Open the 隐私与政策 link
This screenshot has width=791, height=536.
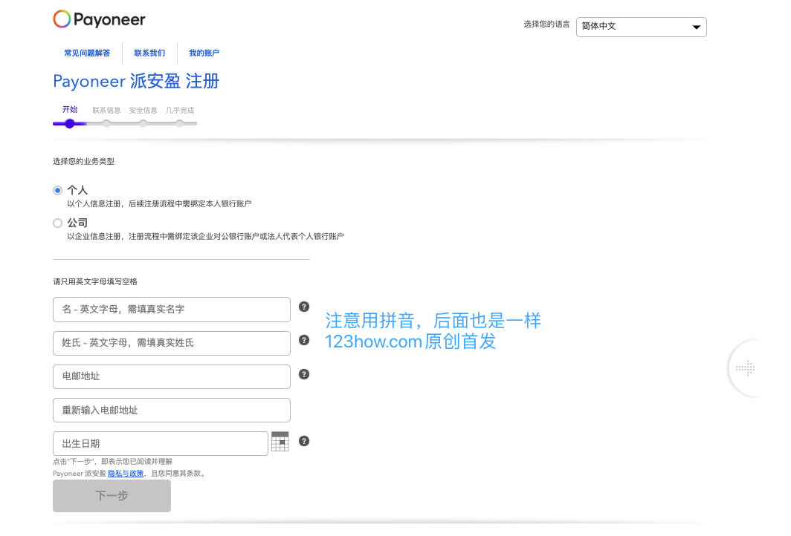(126, 474)
